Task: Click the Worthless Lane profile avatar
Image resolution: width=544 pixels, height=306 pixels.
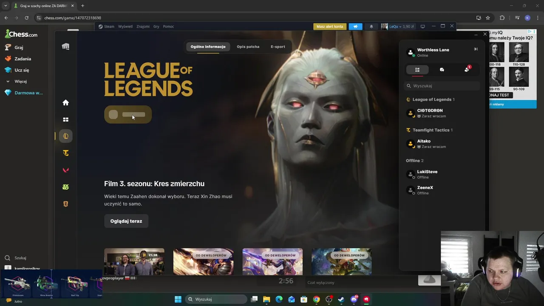Action: pyautogui.click(x=411, y=52)
